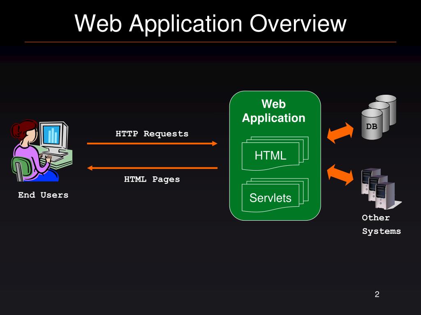This screenshot has height=315, width=421.
Task: Click the orange double arrow near DB
Action: click(340, 133)
